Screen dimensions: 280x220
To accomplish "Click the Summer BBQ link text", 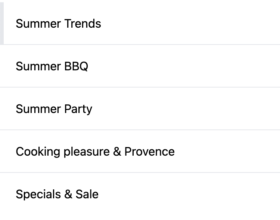I will point(52,66).
